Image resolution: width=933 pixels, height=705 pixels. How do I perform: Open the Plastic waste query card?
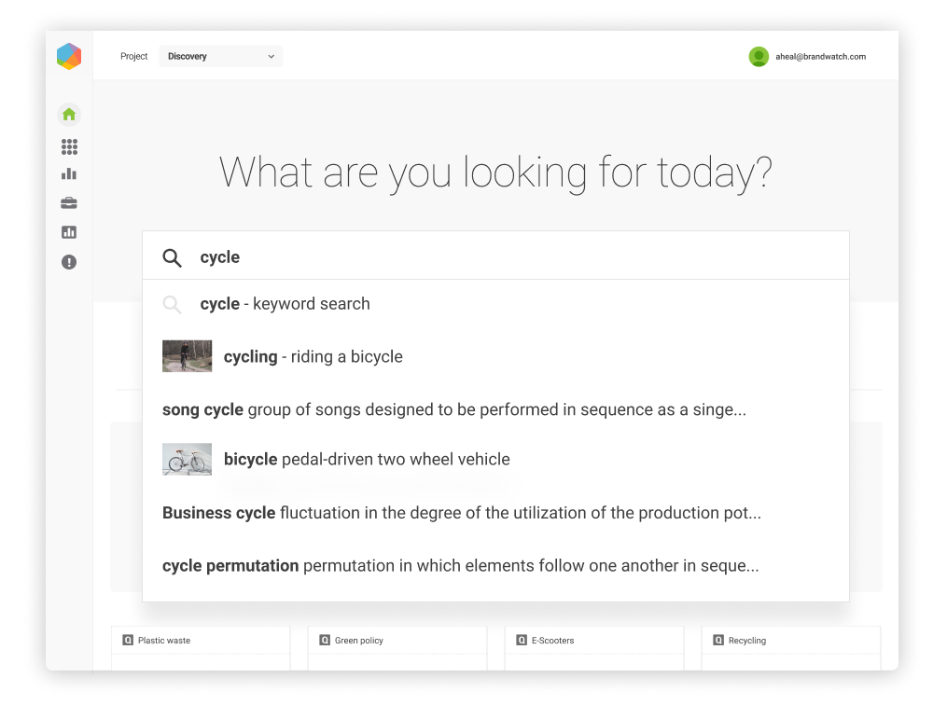coord(201,642)
